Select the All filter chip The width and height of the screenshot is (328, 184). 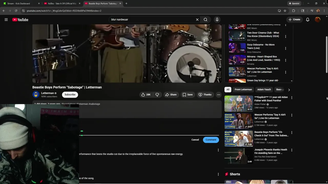point(228,89)
